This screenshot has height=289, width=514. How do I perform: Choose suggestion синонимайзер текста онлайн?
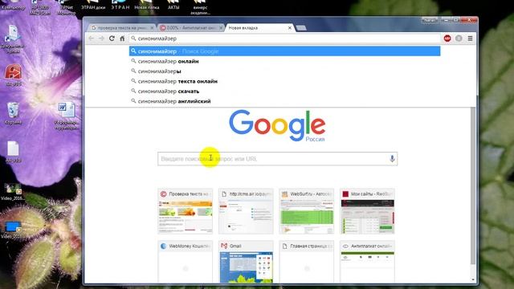click(x=284, y=81)
